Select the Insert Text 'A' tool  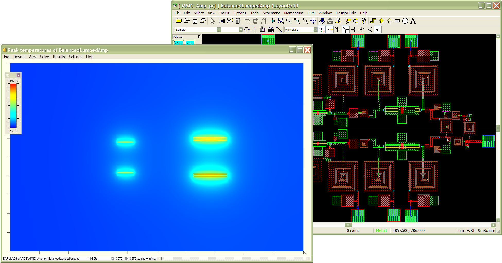(x=413, y=21)
